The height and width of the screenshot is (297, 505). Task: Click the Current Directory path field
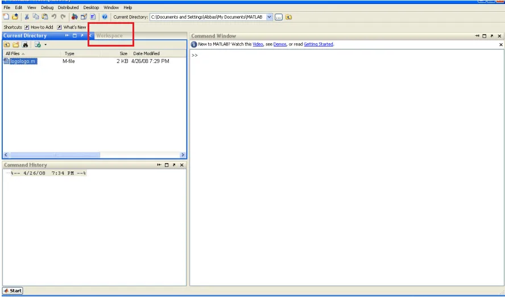(208, 17)
